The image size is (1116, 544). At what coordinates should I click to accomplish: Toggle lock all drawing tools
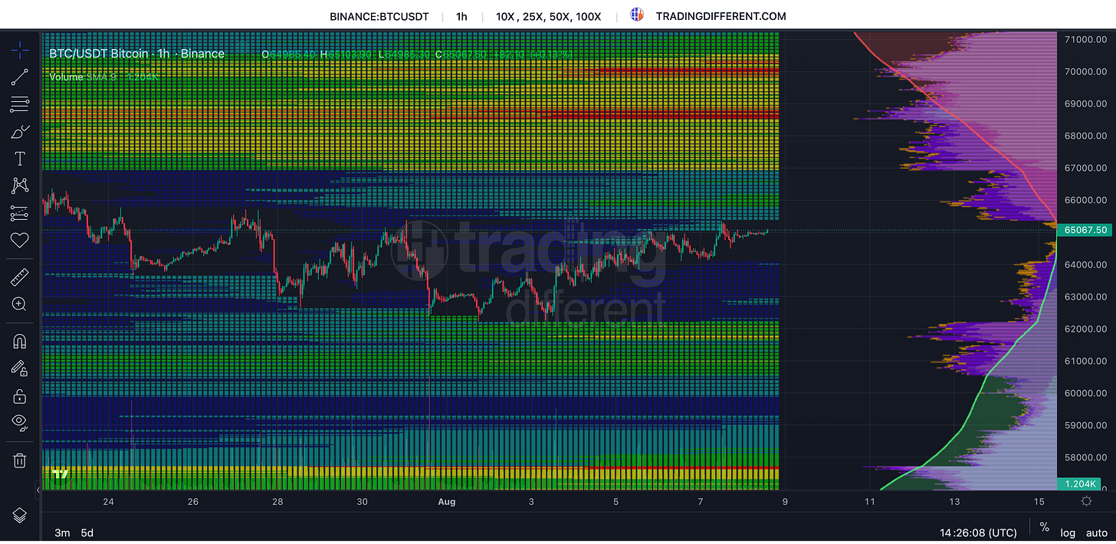click(x=19, y=396)
